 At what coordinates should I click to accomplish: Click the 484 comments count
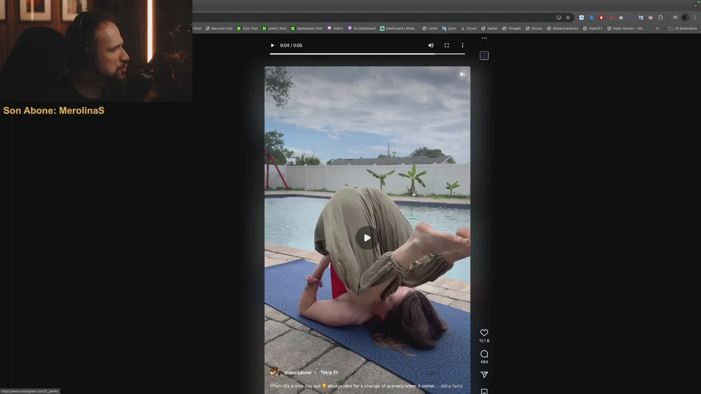coord(484,362)
